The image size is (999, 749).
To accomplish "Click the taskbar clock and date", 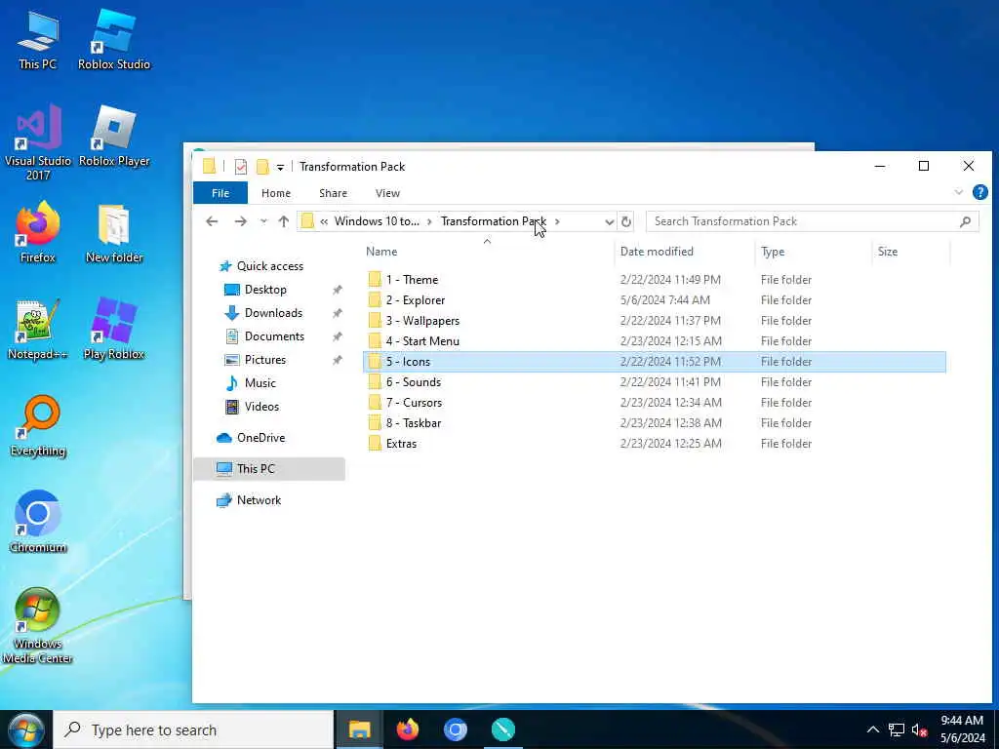I will click(x=963, y=729).
